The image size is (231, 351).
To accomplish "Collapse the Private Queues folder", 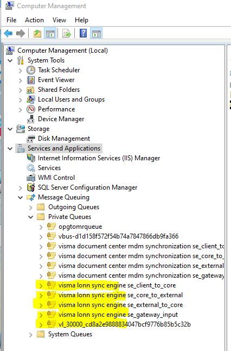I will pyautogui.click(x=31, y=217).
